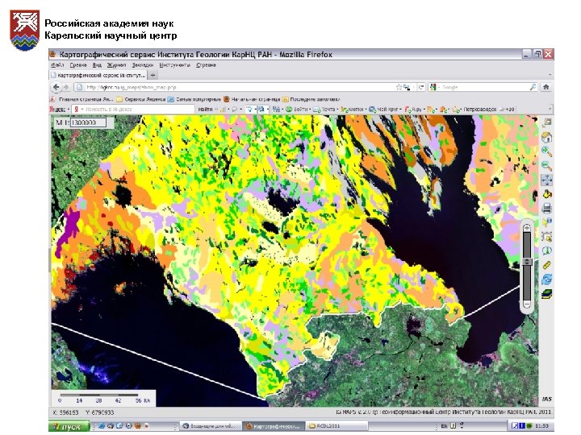Click the EN language indicator in tray
Viewport: 581px width, 435px height.
tap(445, 426)
